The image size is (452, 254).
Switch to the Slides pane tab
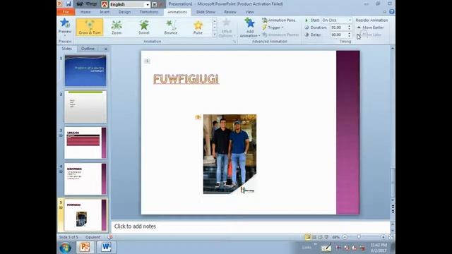coord(67,49)
